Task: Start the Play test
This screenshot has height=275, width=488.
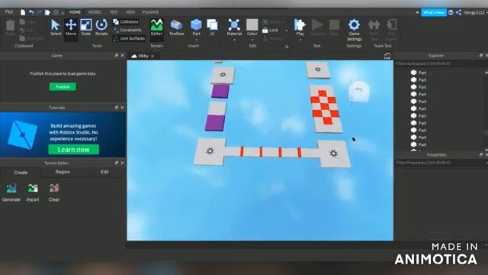Action: (x=300, y=27)
